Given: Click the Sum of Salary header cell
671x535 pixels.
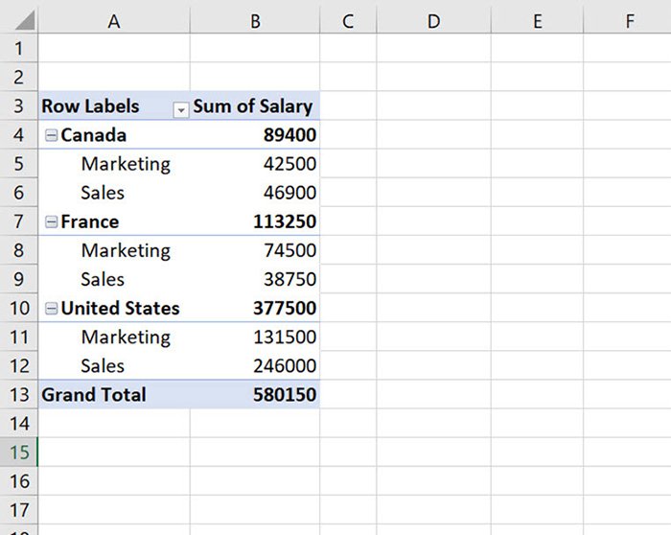Looking at the screenshot, I should click(x=253, y=106).
